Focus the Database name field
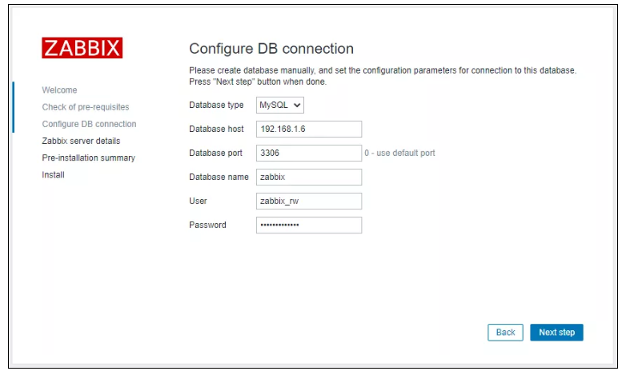The width and height of the screenshot is (626, 379). (x=309, y=178)
